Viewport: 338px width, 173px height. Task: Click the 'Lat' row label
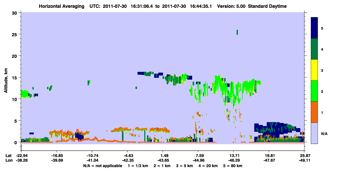coord(8,156)
